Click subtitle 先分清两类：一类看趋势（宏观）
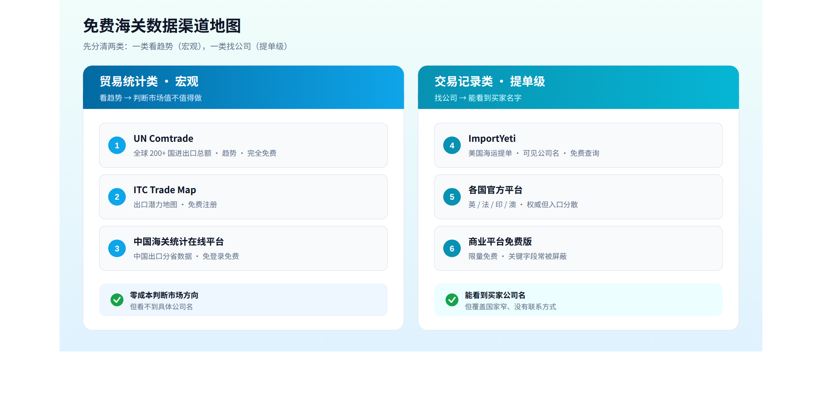822x411 pixels. 145,46
